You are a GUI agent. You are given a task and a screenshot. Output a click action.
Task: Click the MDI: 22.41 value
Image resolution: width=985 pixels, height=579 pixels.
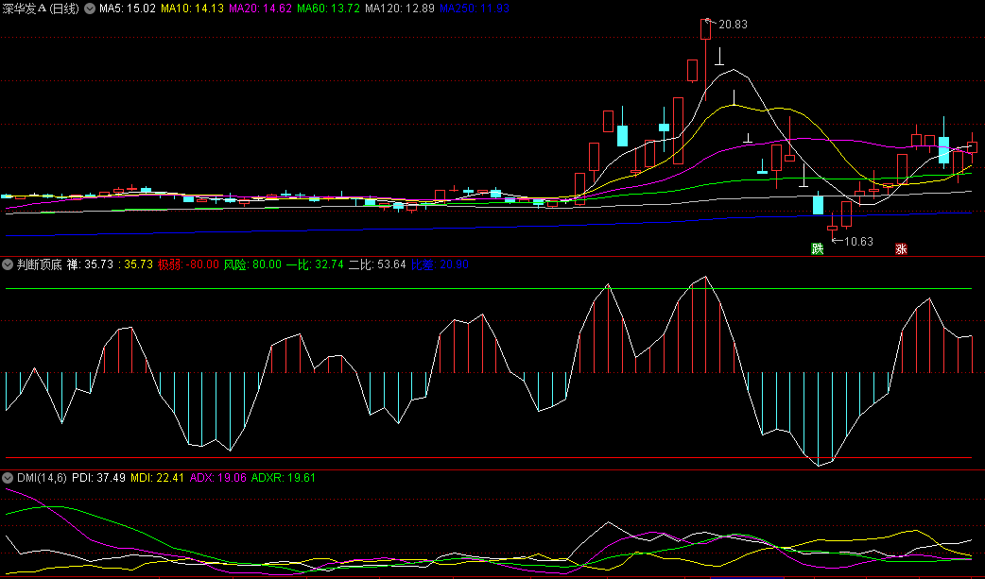point(157,478)
